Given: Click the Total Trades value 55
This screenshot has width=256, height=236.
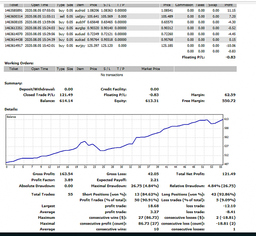Looking at the screenshot, I should (x=70, y=194).
